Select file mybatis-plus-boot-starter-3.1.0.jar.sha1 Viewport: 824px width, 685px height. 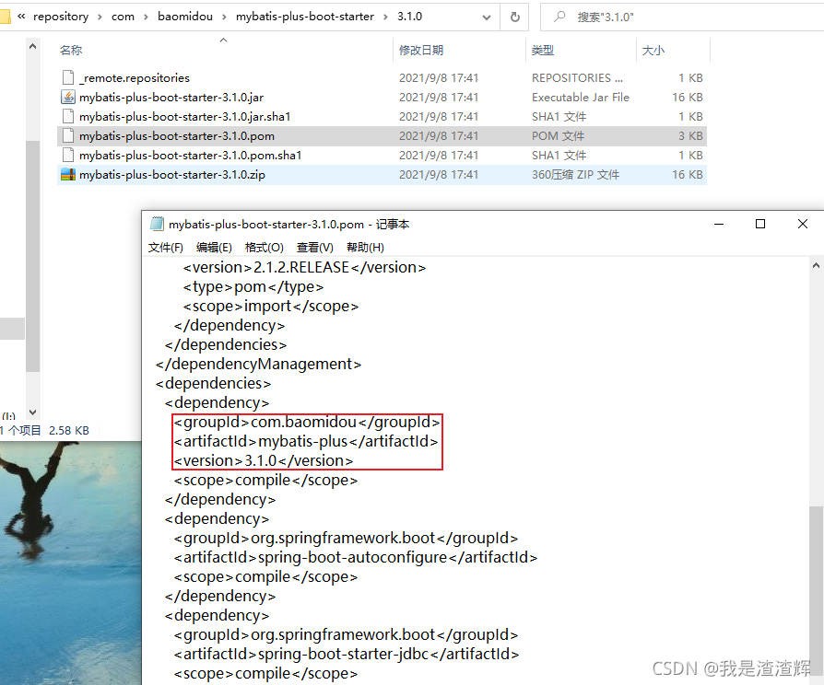(185, 117)
